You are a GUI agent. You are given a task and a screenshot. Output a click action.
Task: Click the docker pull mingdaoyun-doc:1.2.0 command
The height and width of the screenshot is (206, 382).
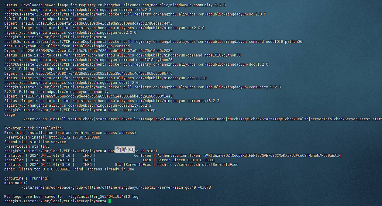tap(188, 64)
